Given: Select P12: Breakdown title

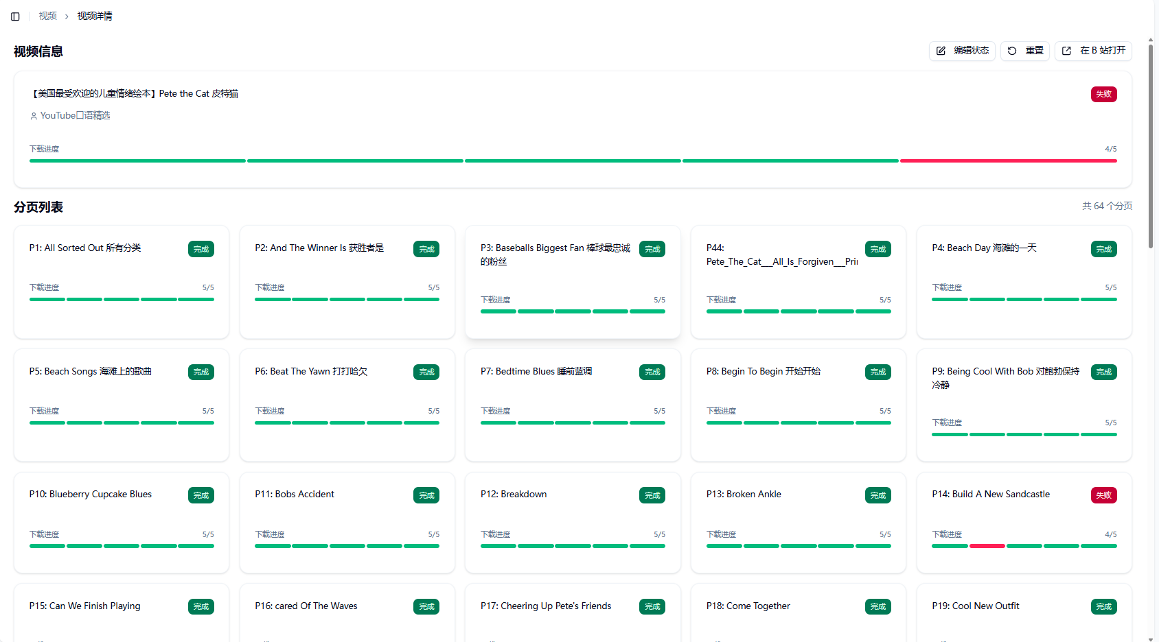Looking at the screenshot, I should click(x=514, y=495).
